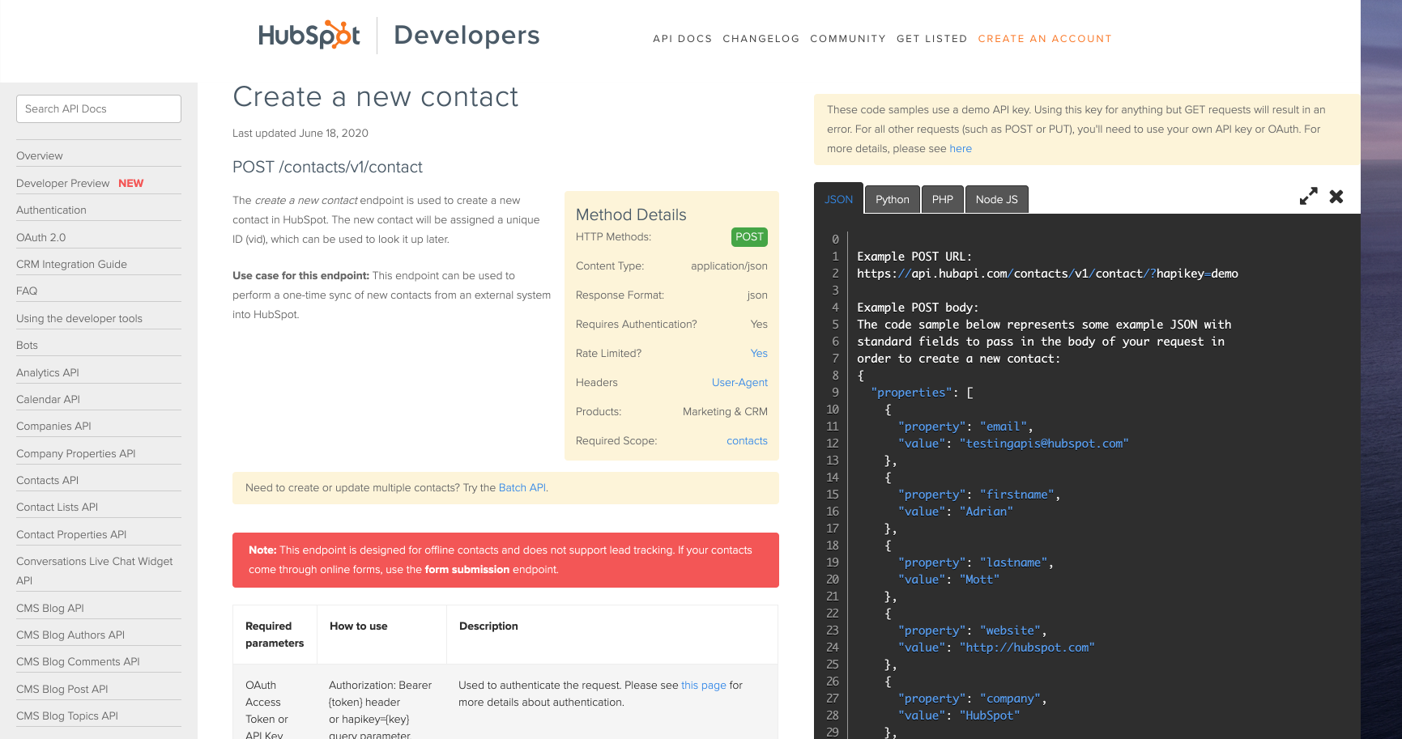Viewport: 1402px width, 739px height.
Task: Open CRM Integration Guide sidebar link
Action: pos(71,264)
